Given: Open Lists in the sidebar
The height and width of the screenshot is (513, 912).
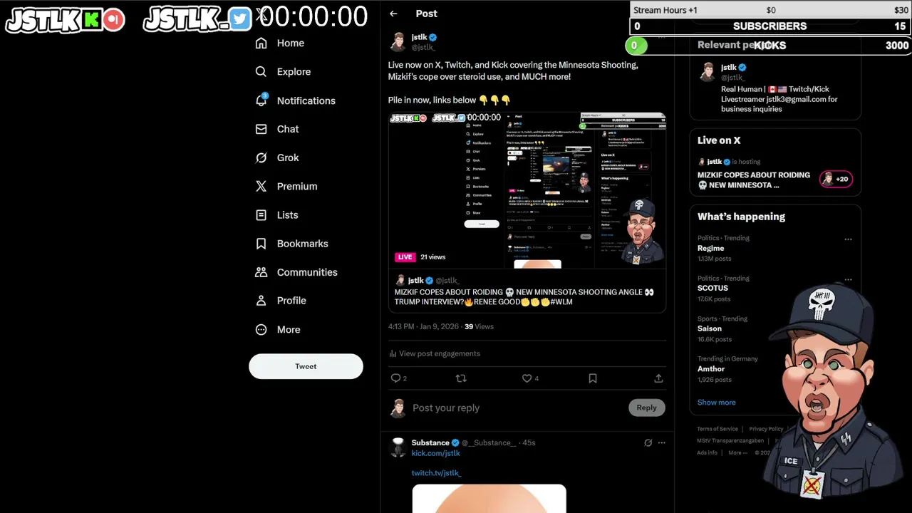Looking at the screenshot, I should pyautogui.click(x=277, y=214).
